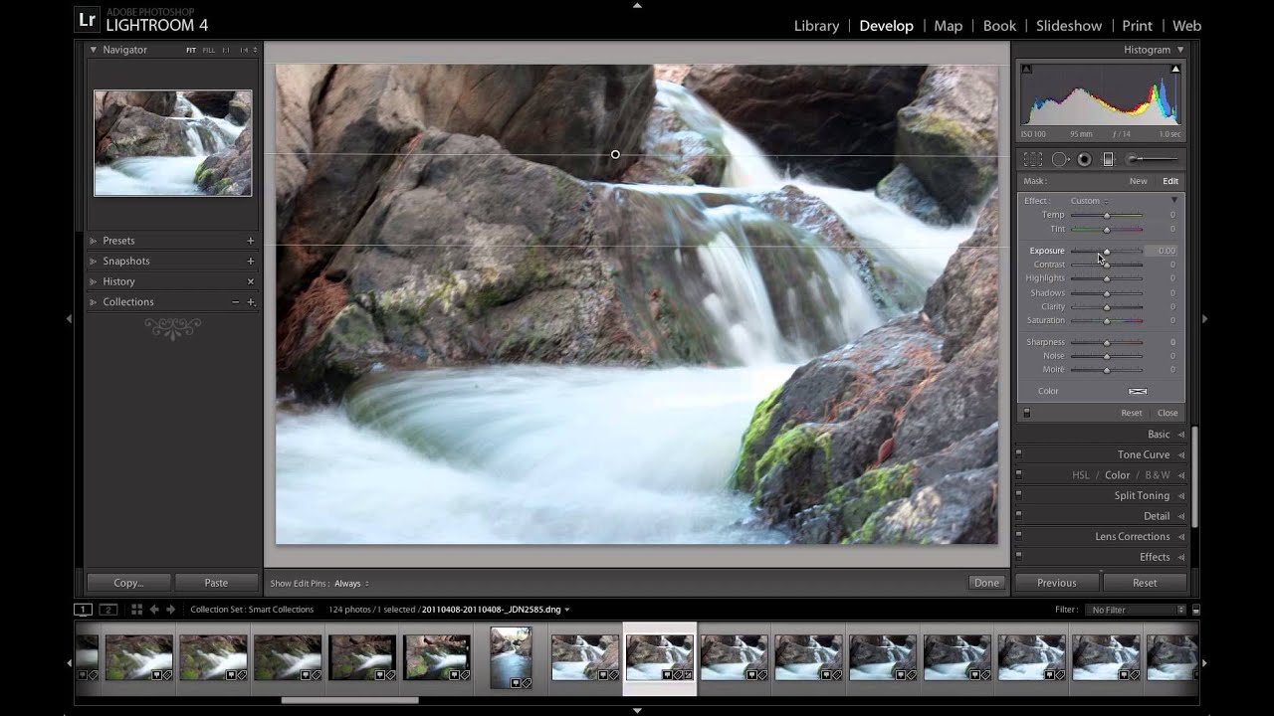The height and width of the screenshot is (716, 1274).
Task: Switch to the Web module
Action: coord(1186,26)
